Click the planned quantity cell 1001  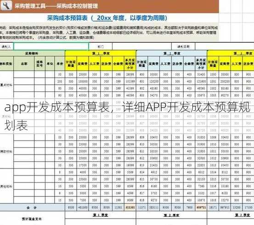click(213, 81)
